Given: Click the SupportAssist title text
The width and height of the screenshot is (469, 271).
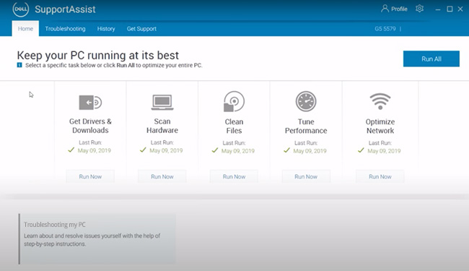Looking at the screenshot, I should pos(65,9).
